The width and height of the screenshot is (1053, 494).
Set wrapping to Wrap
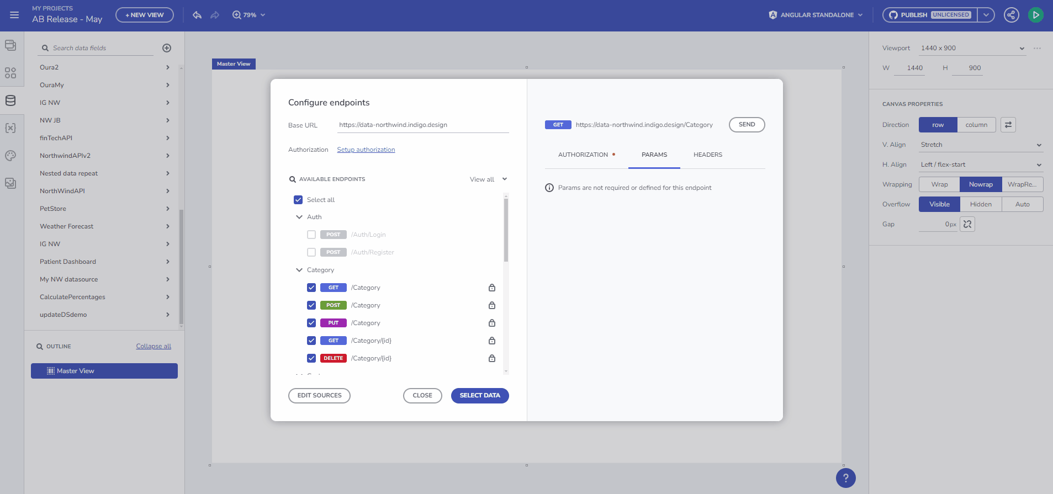[x=939, y=184]
